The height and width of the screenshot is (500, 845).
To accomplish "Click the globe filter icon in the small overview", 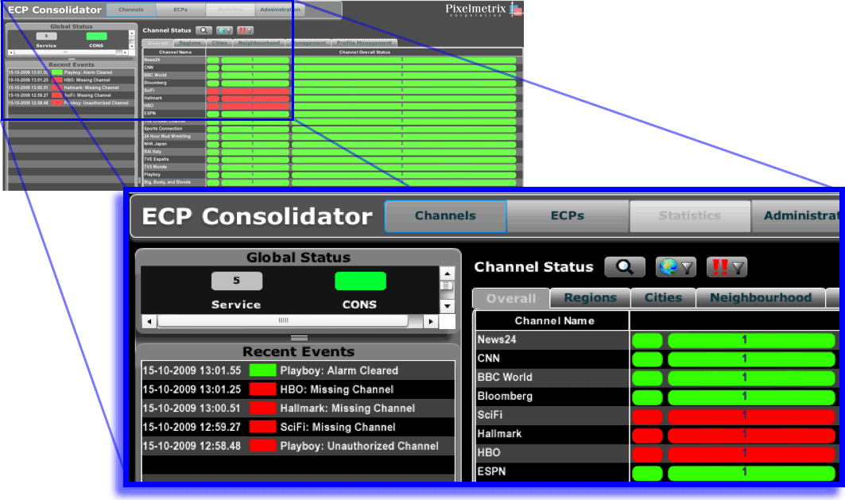I will (224, 30).
